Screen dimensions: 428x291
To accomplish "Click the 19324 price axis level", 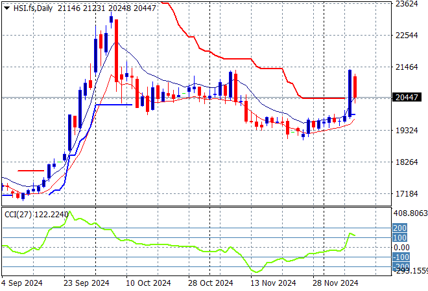I will coord(408,130).
